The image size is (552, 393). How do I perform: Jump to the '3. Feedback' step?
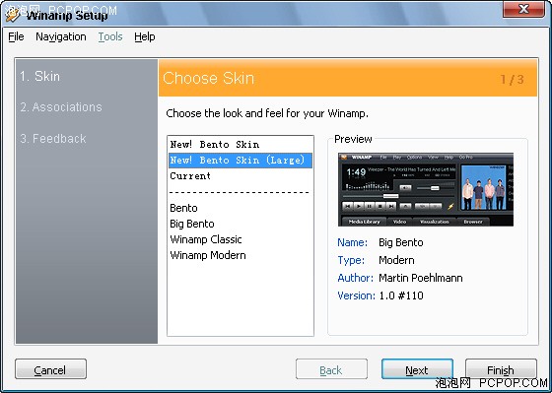coord(53,139)
